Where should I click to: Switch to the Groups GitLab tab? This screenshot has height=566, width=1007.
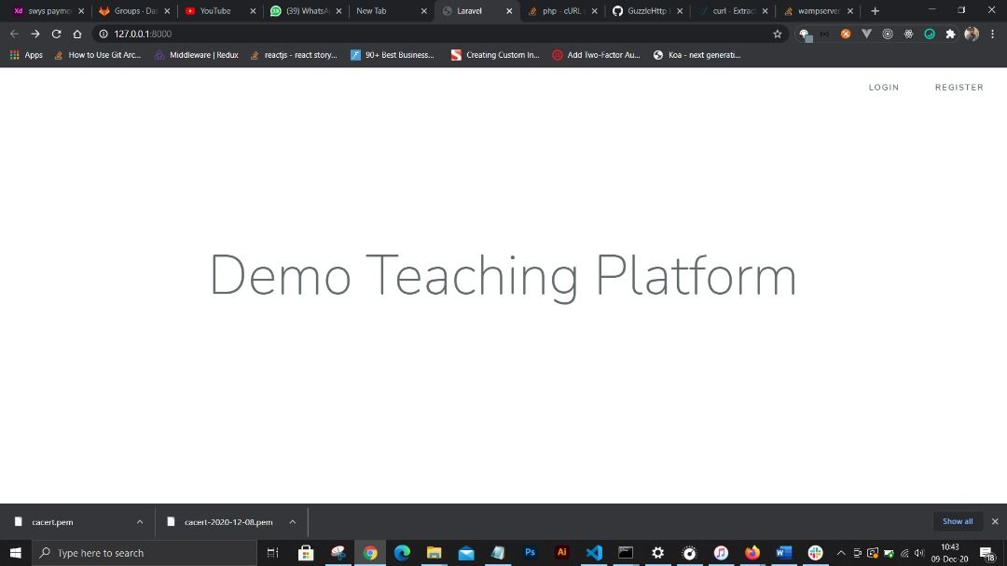(133, 11)
